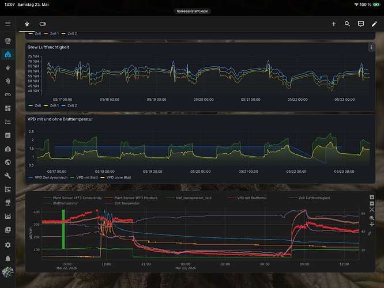Screen dimensions: 384x288
Task: Open the link icon sidebar panel
Action: tap(8, 94)
